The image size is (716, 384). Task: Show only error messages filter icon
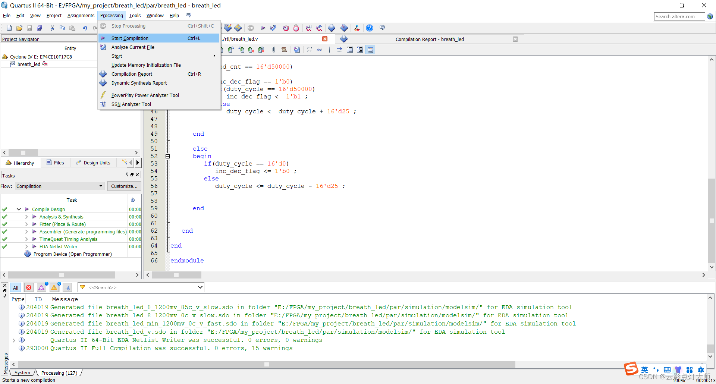click(29, 287)
